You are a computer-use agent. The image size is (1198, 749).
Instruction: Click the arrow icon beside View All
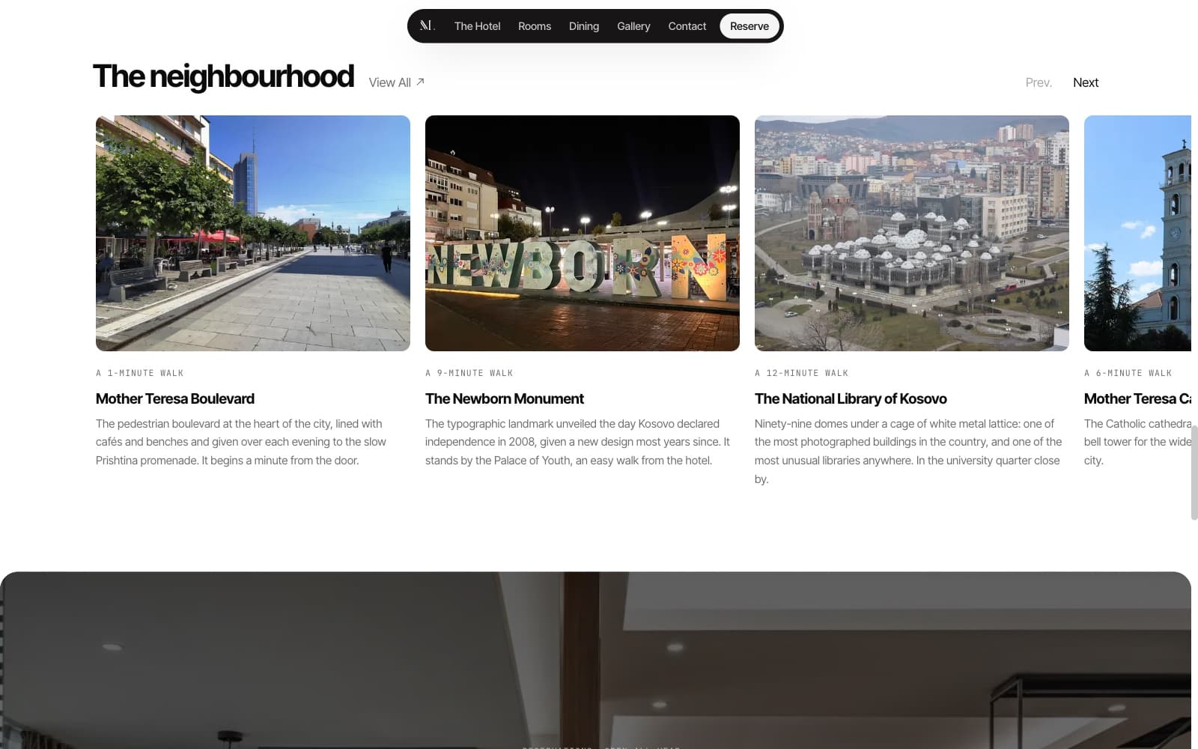click(x=420, y=82)
